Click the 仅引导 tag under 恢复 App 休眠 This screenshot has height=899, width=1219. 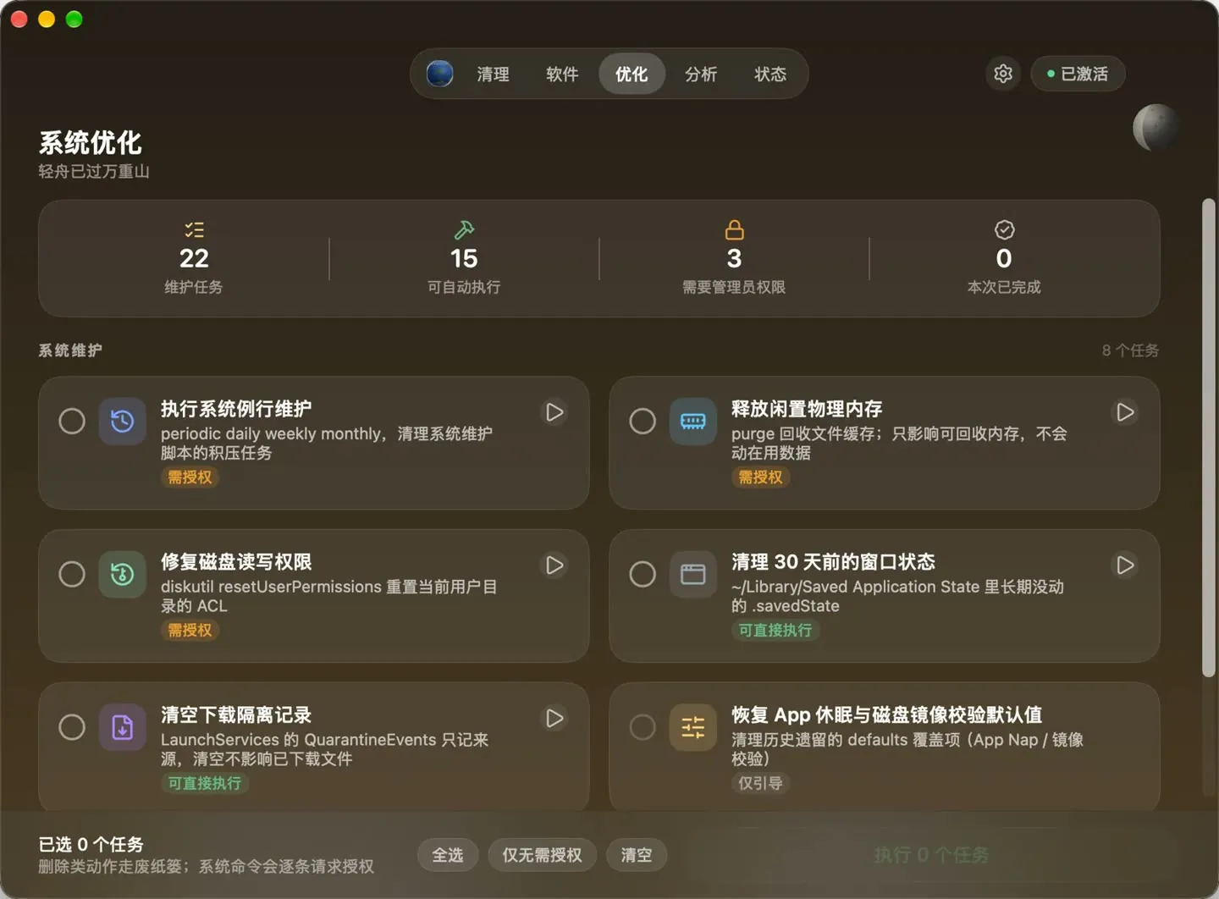click(760, 784)
